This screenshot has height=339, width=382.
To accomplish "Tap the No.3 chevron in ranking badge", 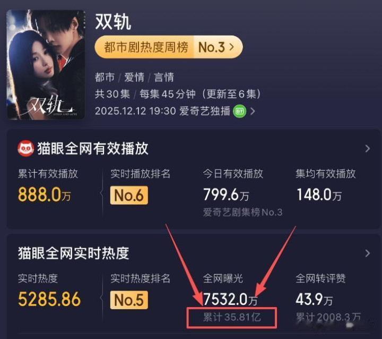I will point(232,47).
